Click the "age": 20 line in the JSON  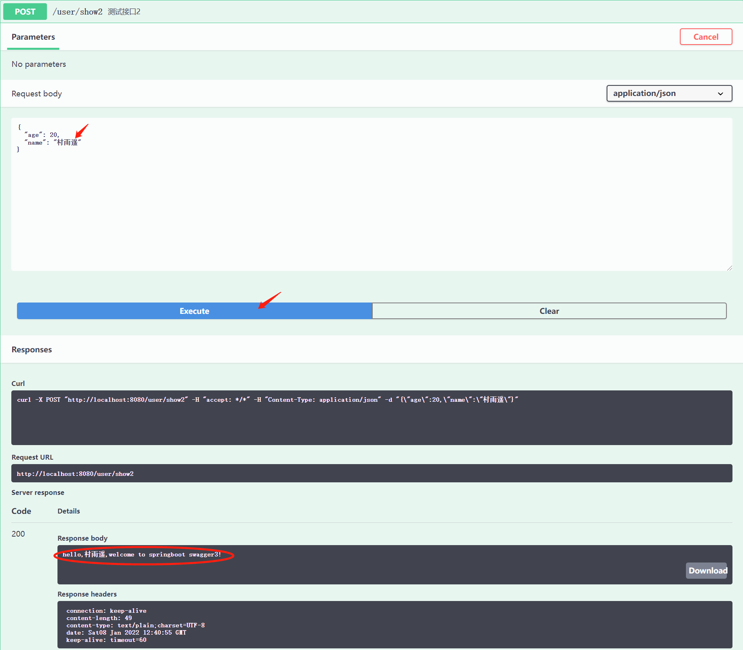[x=42, y=135]
